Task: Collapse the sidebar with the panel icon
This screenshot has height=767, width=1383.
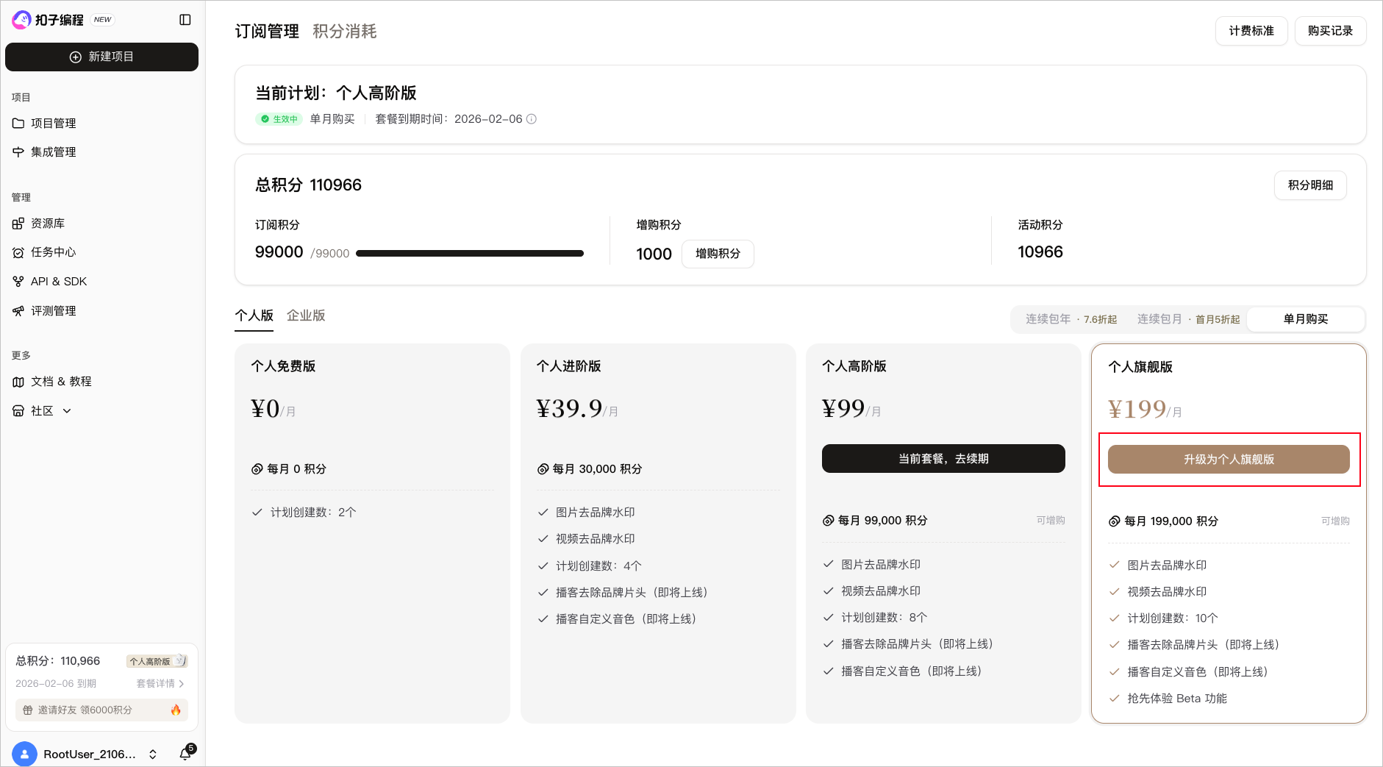Action: click(x=185, y=20)
